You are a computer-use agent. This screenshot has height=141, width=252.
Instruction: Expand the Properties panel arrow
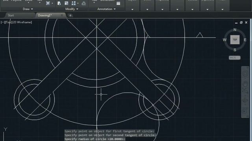pos(162,9)
